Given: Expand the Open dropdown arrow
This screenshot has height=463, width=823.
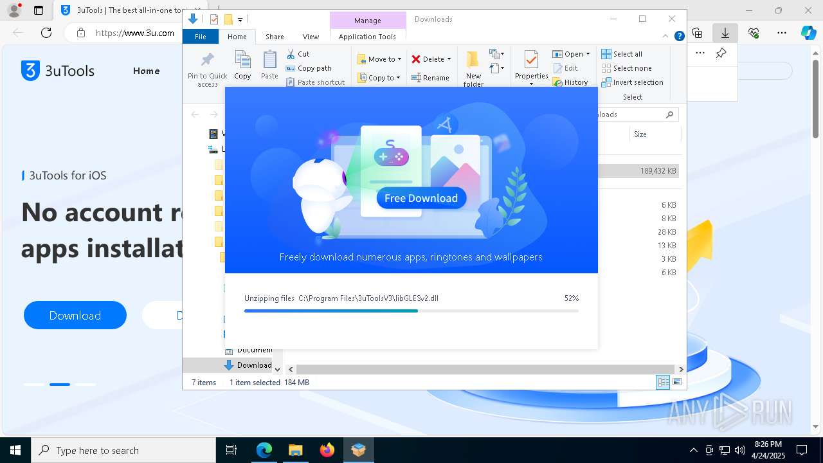Looking at the screenshot, I should click(588, 54).
